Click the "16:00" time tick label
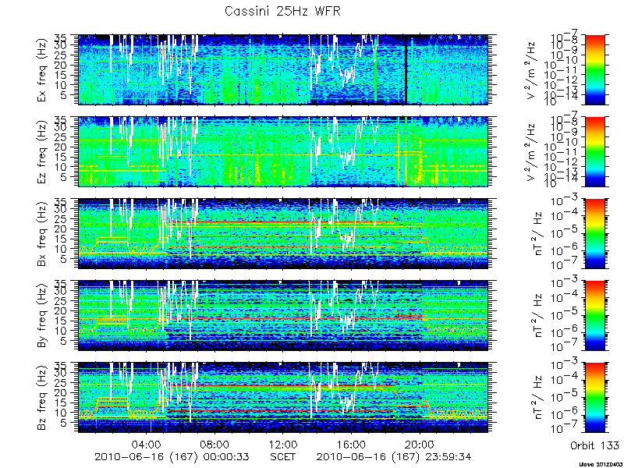This screenshot has width=624, height=468. coord(352,444)
